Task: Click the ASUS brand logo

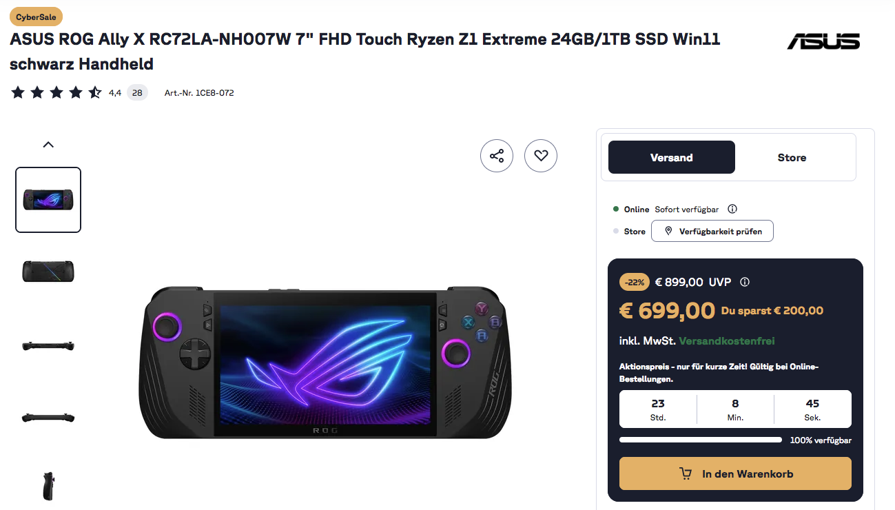Action: (x=823, y=41)
